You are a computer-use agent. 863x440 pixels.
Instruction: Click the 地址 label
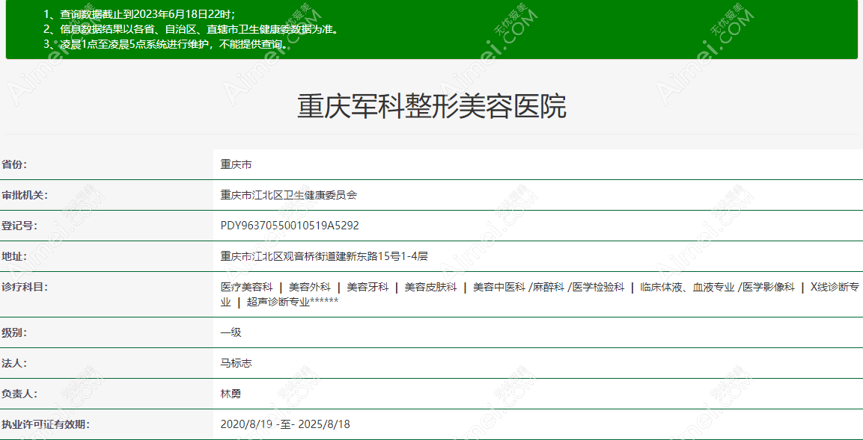click(x=14, y=256)
